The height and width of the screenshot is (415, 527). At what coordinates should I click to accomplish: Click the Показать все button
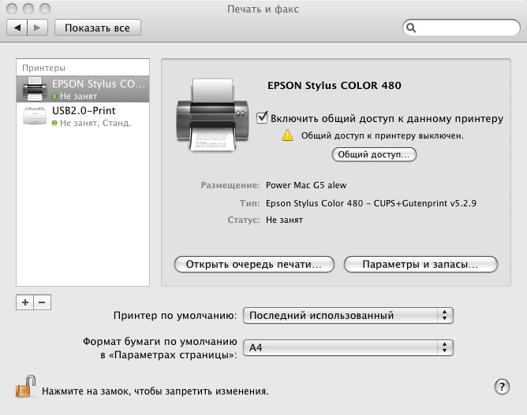98,28
